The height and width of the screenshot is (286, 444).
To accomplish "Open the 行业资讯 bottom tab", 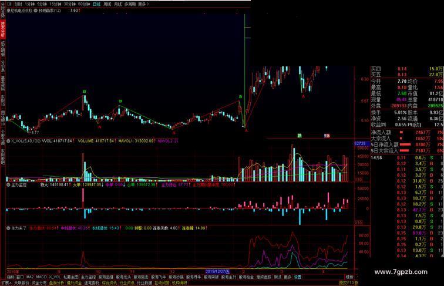I will (x=127, y=283).
